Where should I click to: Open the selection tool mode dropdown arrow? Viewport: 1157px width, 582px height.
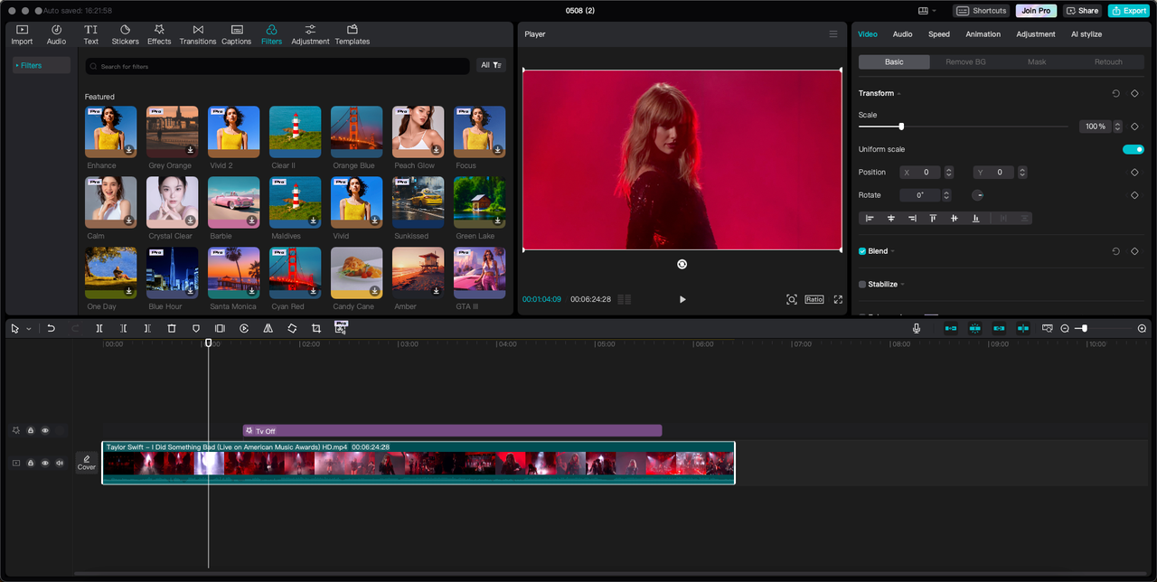coord(29,329)
